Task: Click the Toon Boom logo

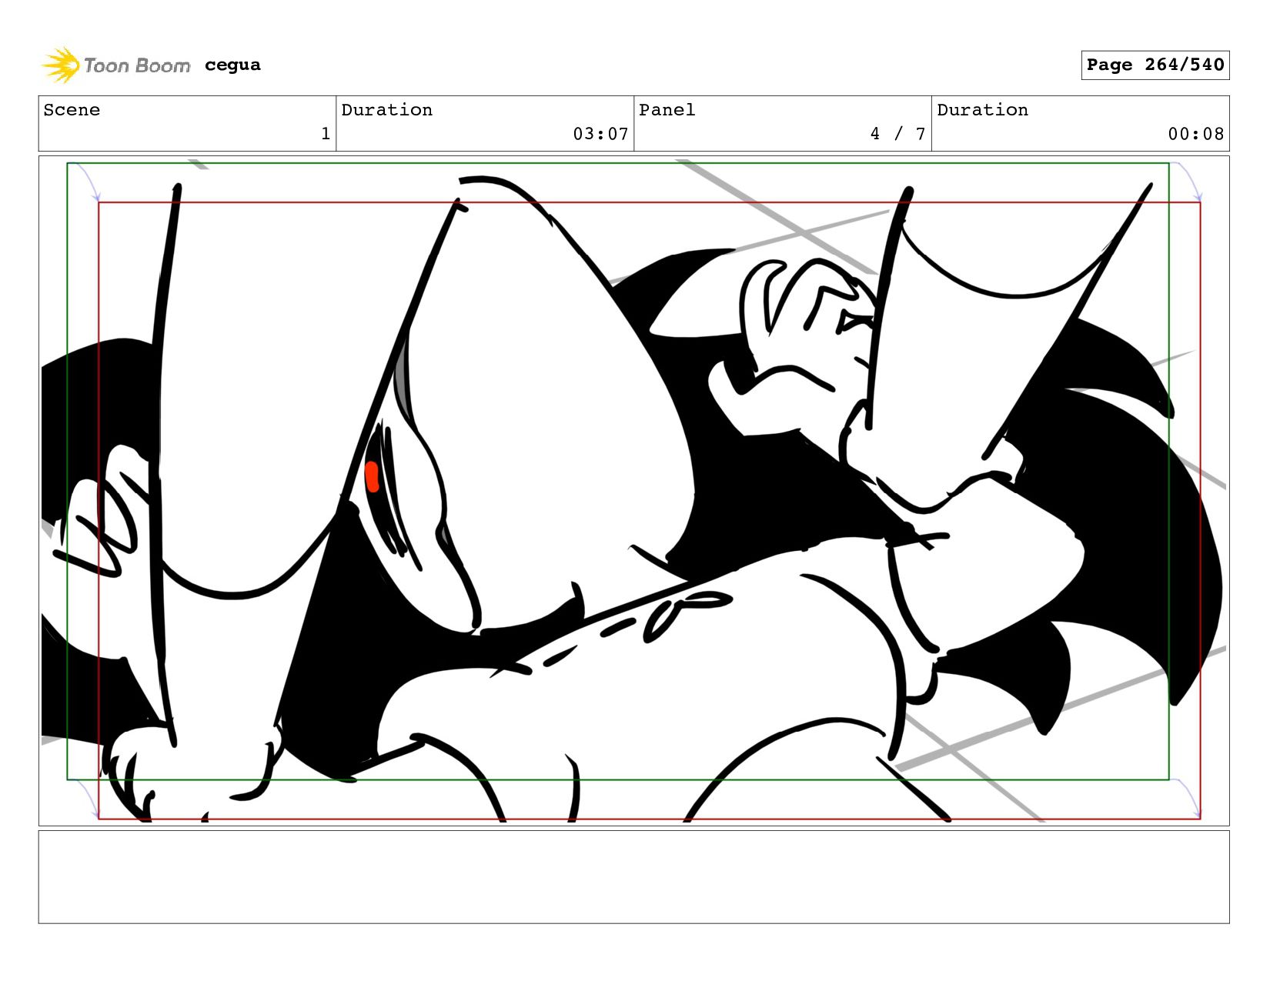Action: [115, 65]
